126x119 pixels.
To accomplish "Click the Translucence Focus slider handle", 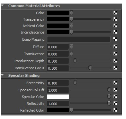I will [x=90, y=68].
